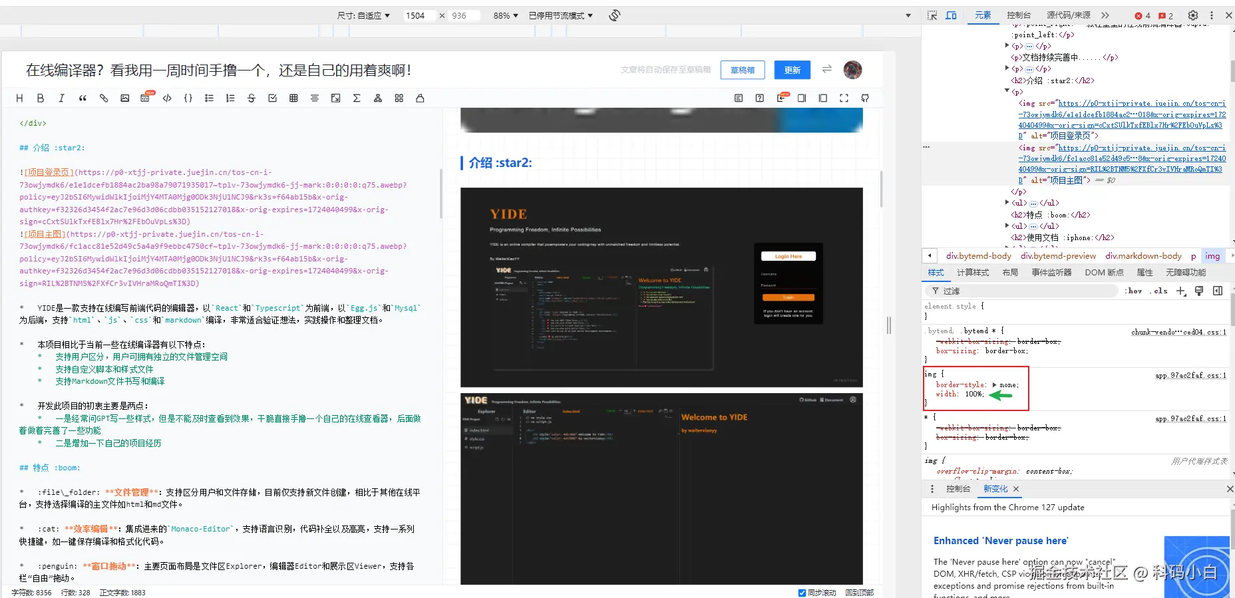Screen dimensions: 1235x598
Task: Insert a heading with the H icon
Action: (x=19, y=98)
